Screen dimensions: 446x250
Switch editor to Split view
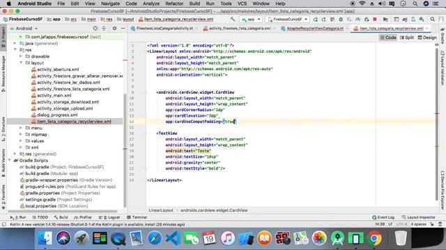pos(407,37)
